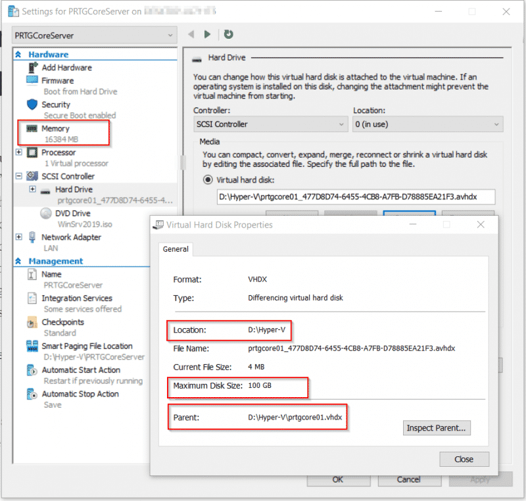
Task: Collapse the Hardware section
Action: click(x=18, y=55)
